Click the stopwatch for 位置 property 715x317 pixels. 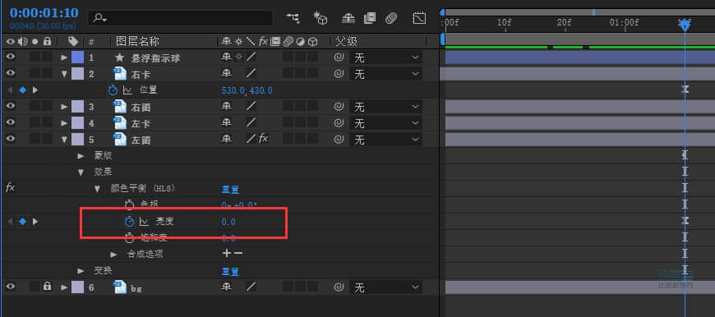[113, 90]
